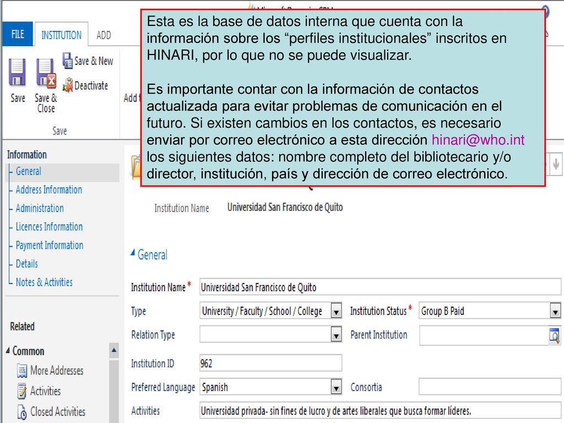The height and width of the screenshot is (423, 564).
Task: Click the More Addresses icon
Action: click(x=22, y=371)
